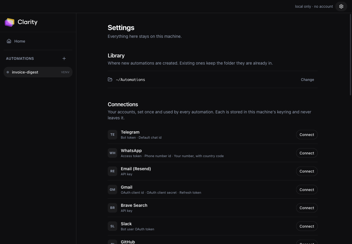Image resolution: width=352 pixels, height=244 pixels.
Task: Change the library folder location
Action: [307, 80]
